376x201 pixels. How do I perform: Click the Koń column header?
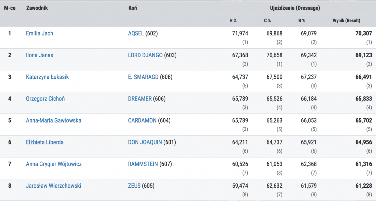tap(132, 8)
